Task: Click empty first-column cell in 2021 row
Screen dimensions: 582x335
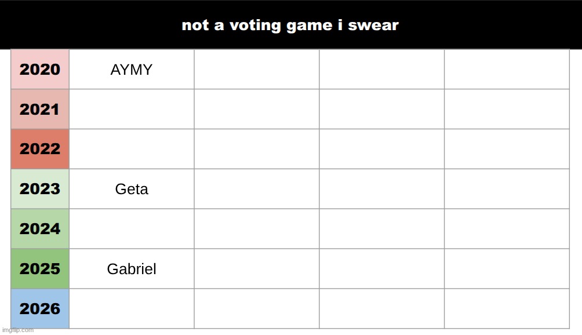Action: pos(132,109)
